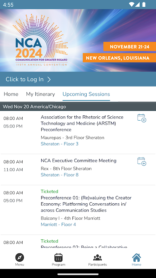Open the NCA Executive Committee Meeting session

[x=79, y=161]
